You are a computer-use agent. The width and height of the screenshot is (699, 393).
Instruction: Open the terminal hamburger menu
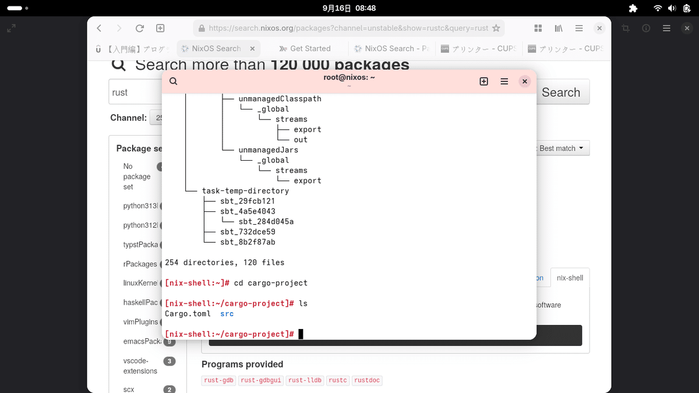(x=504, y=82)
